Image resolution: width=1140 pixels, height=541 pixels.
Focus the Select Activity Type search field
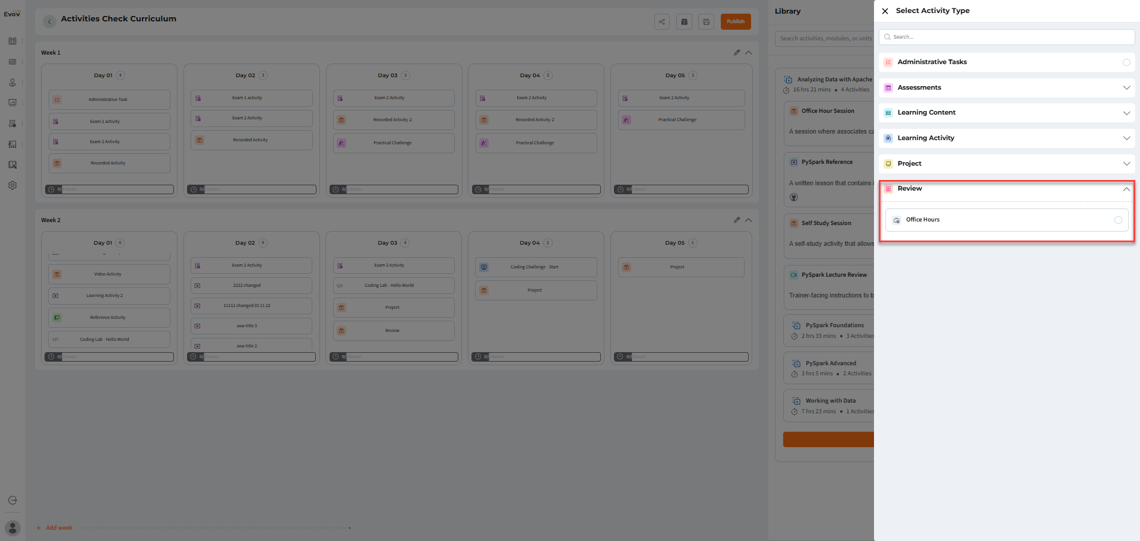[1007, 37]
